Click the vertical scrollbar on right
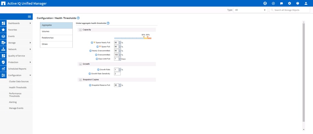This screenshot has height=134, width=313. tap(304, 72)
